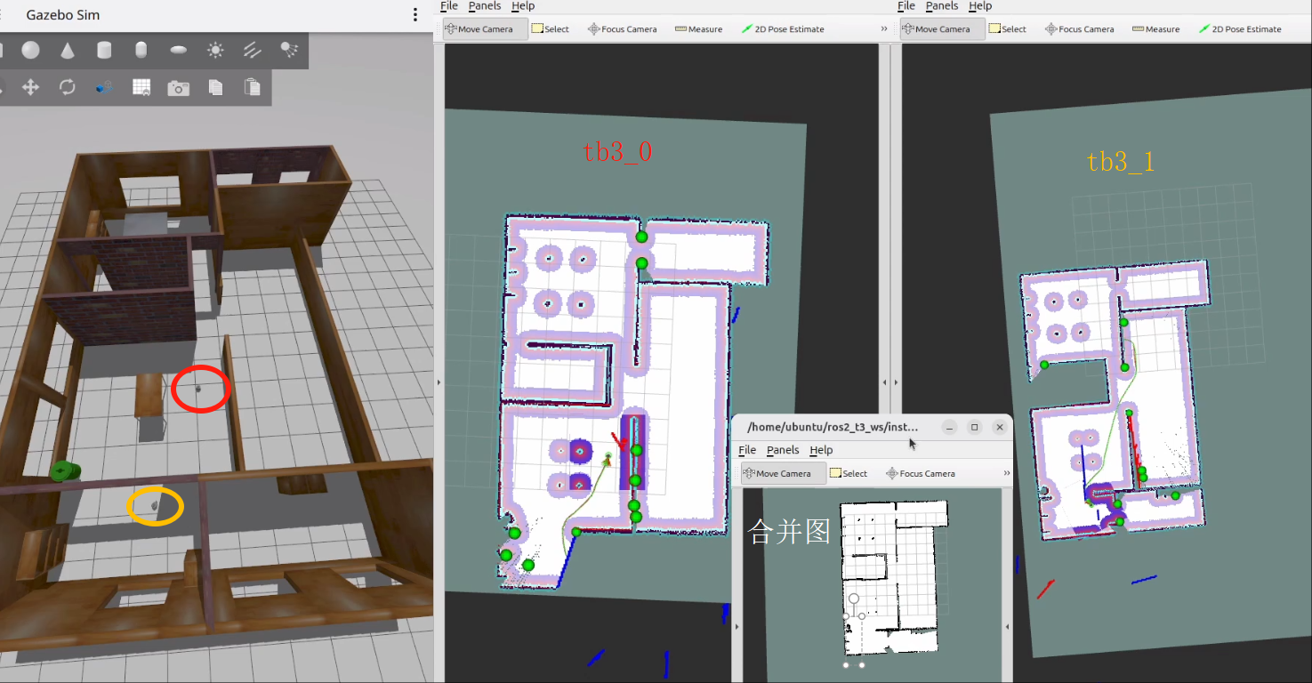Open File menu in the tb3_0 RViz window
The image size is (1312, 683).
(x=449, y=6)
